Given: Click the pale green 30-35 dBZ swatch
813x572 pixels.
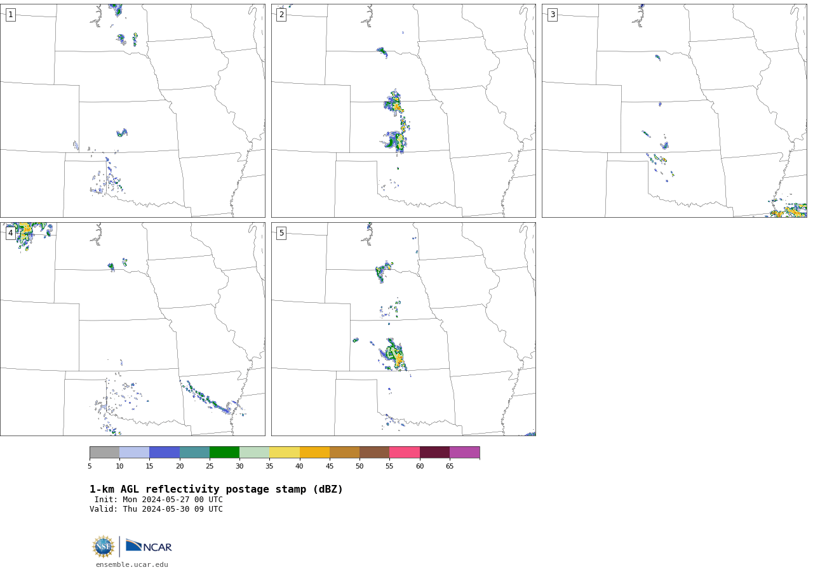Looking at the screenshot, I should coord(254,453).
